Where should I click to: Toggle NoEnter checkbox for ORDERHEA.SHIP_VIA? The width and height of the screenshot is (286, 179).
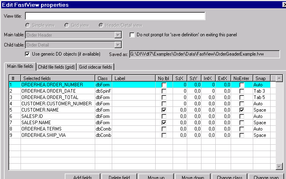242,135
